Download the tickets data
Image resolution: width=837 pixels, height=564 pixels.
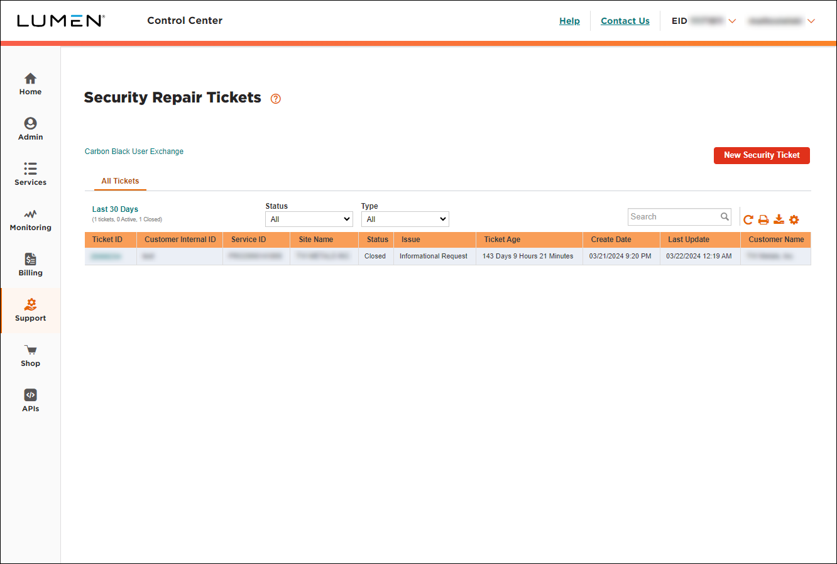(x=779, y=219)
